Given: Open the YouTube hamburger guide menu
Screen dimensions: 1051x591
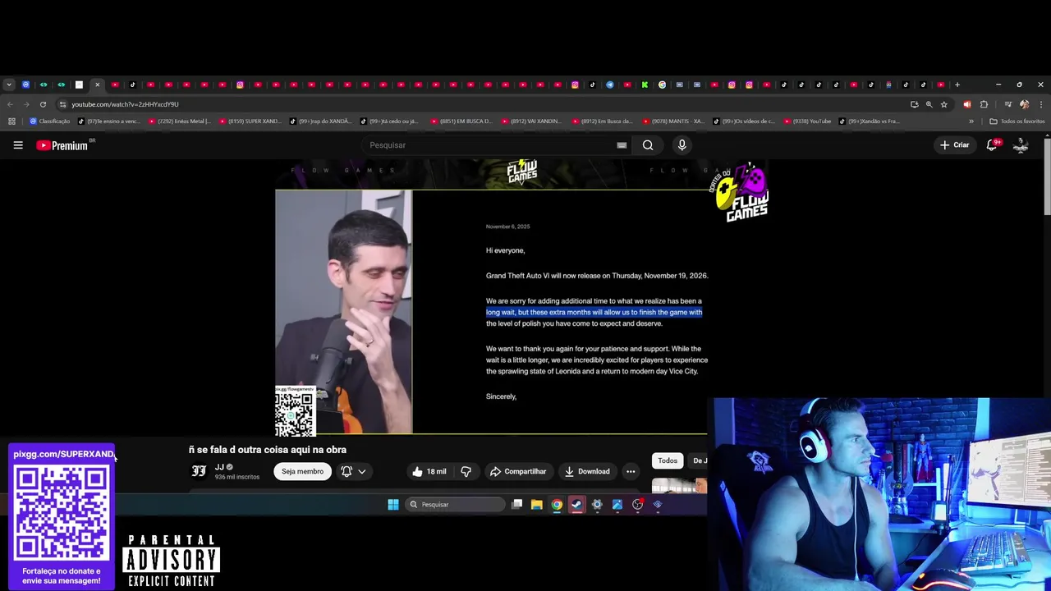Looking at the screenshot, I should [18, 145].
